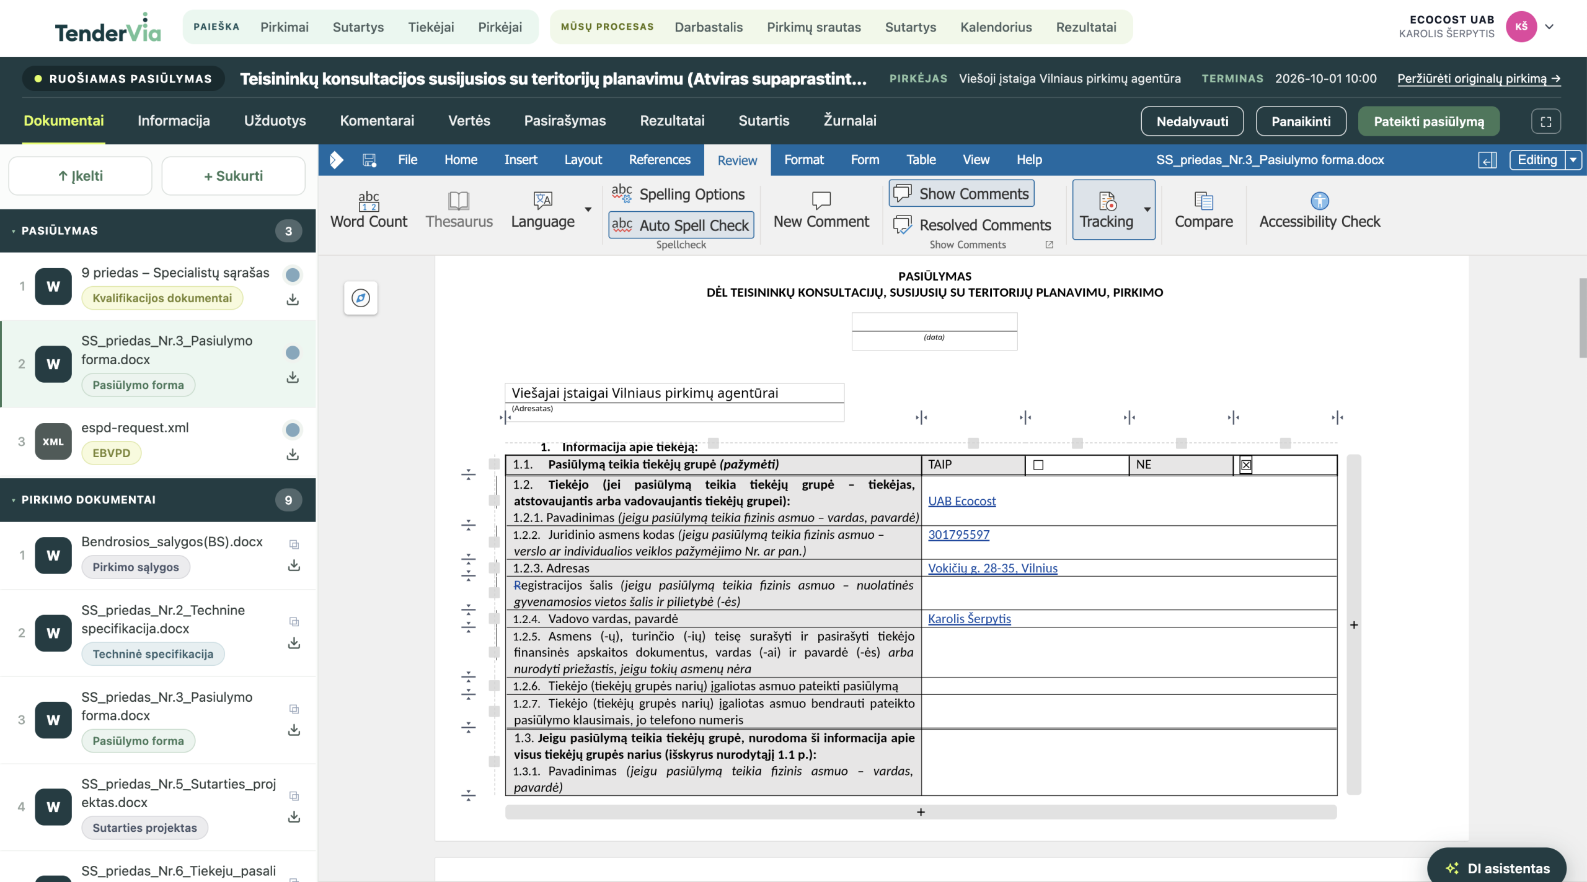Run the Accessibility Check
The width and height of the screenshot is (1587, 882).
click(x=1319, y=211)
